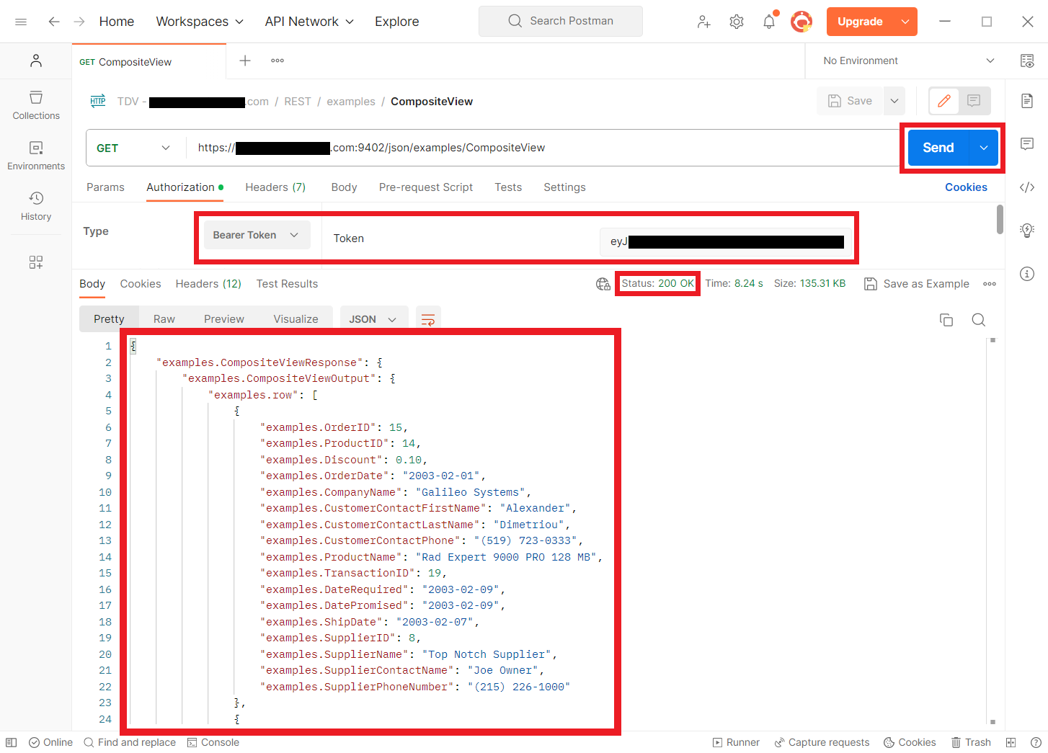Toggle line wrap in response
The height and width of the screenshot is (753, 1048).
tap(428, 319)
